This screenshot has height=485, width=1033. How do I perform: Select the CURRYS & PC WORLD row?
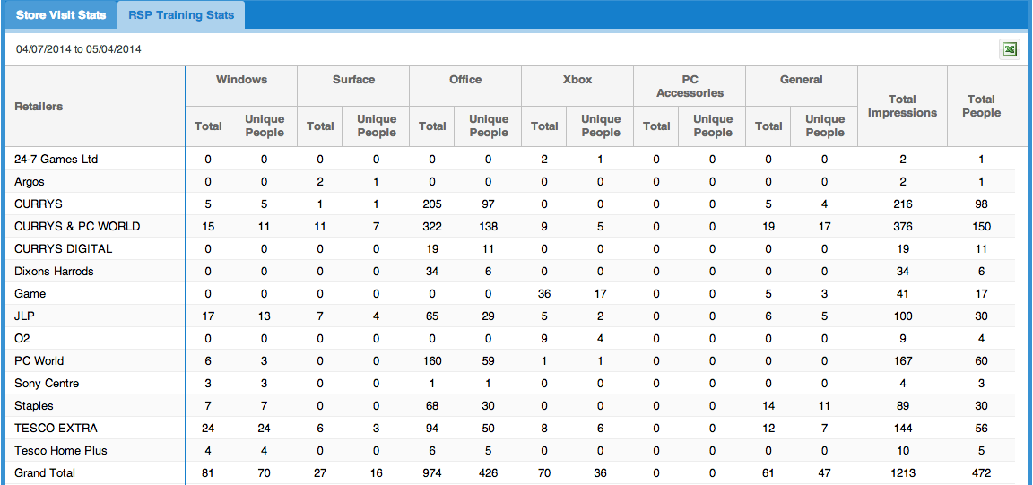[x=77, y=226]
